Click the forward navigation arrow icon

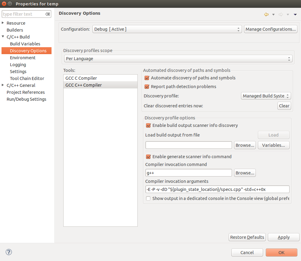click(281, 14)
